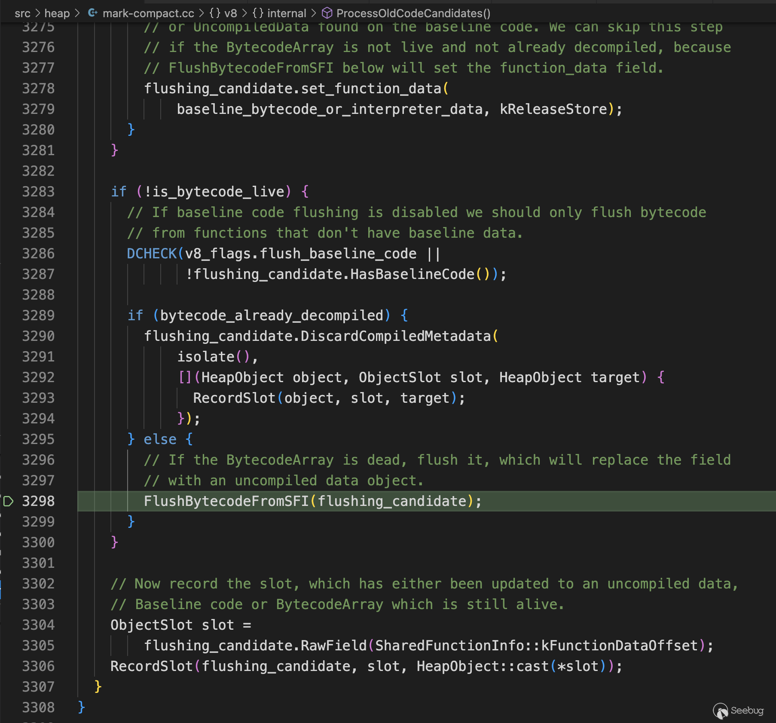Select mark-compact.cc in the breadcrumb
Image resolution: width=776 pixels, height=723 pixels.
tap(148, 13)
